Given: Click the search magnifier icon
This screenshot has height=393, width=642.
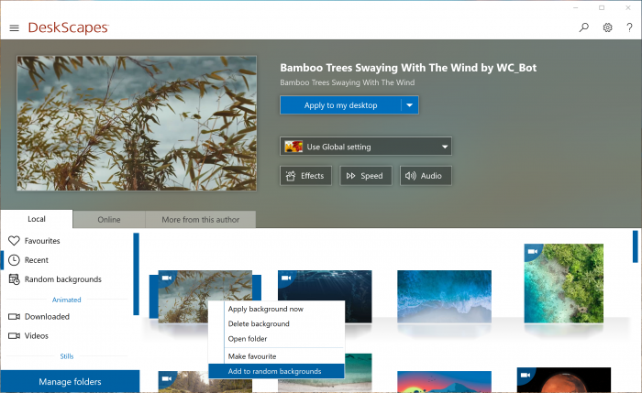Looking at the screenshot, I should [x=584, y=27].
